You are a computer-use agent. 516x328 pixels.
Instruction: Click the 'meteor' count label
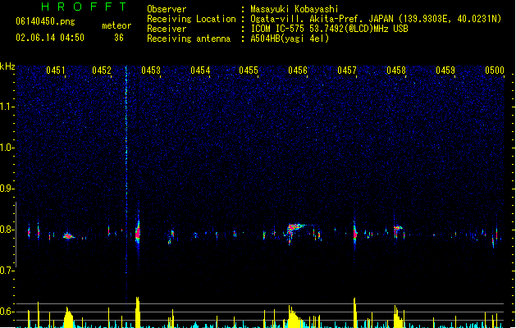[116, 25]
